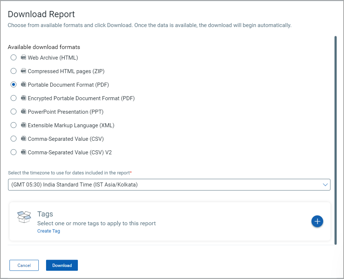Click the open box icon in Tags section

(x=24, y=217)
